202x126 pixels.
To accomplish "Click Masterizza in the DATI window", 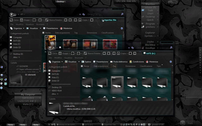I will (x=152, y=62).
